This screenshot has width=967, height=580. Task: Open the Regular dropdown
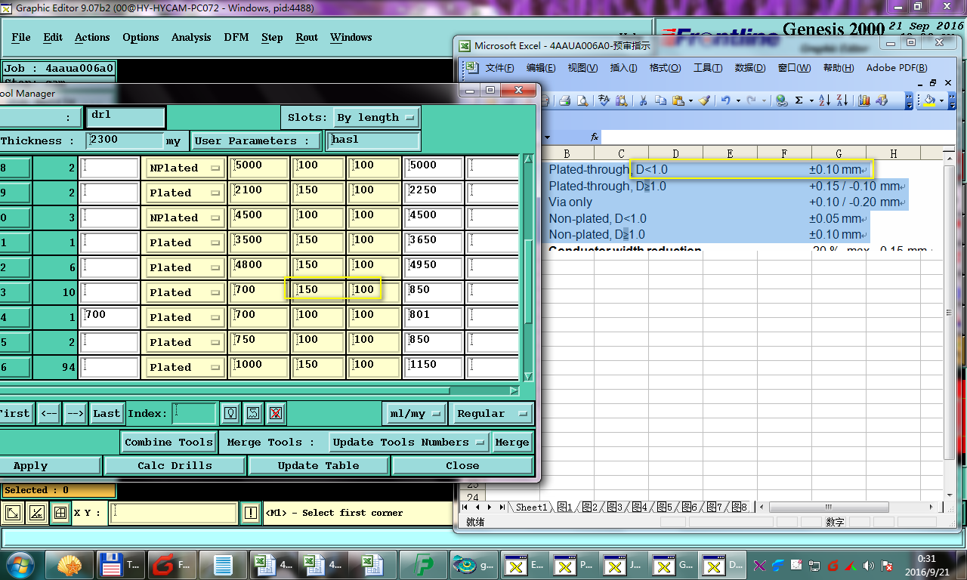491,413
